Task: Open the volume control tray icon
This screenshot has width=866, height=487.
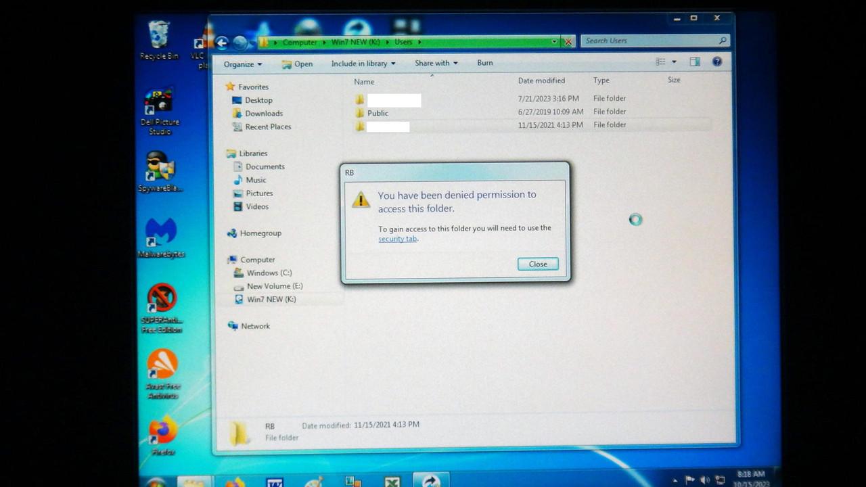Action: point(705,480)
